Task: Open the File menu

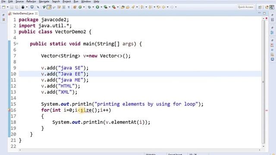Action: point(3,1)
